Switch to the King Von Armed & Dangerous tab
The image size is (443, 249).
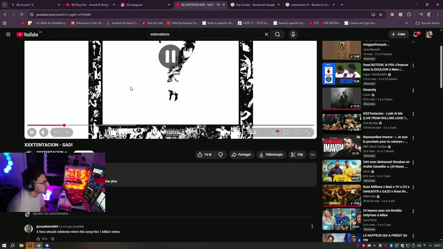90,5
